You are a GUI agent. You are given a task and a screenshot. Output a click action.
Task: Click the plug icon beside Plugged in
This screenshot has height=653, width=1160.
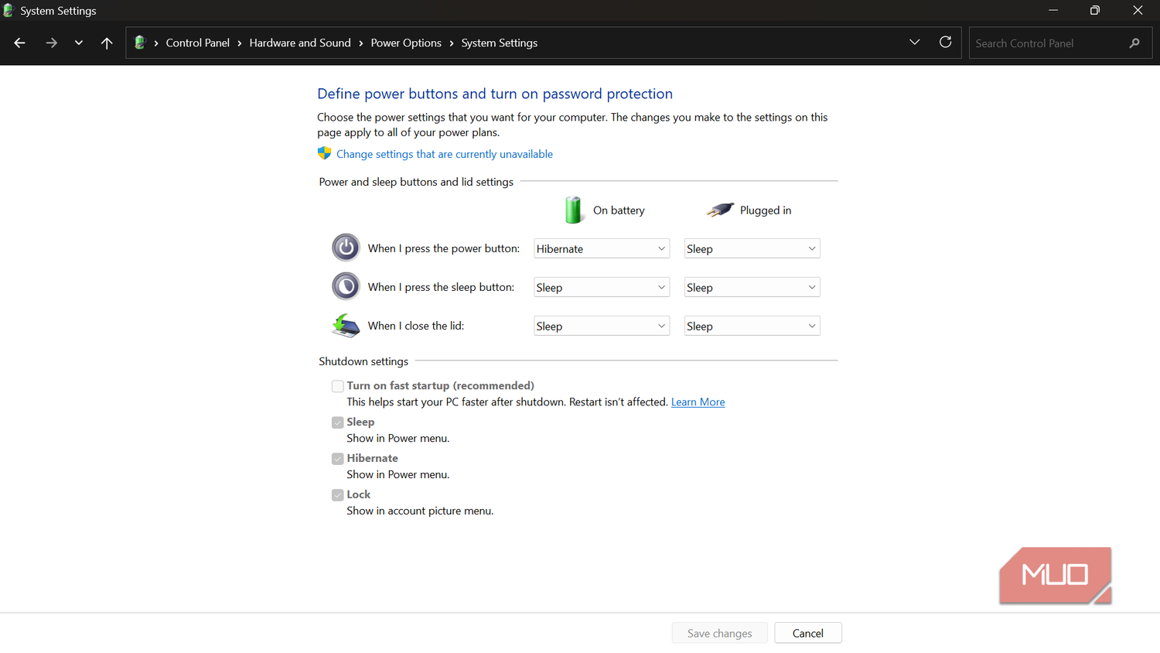(x=720, y=210)
